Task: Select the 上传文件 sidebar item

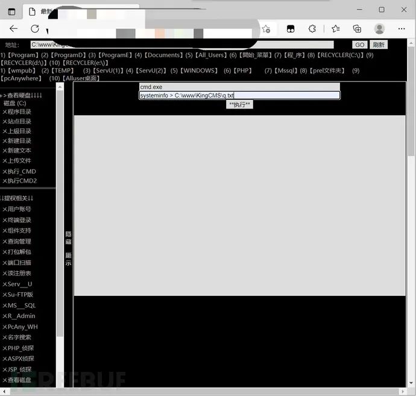Action: pos(17,160)
